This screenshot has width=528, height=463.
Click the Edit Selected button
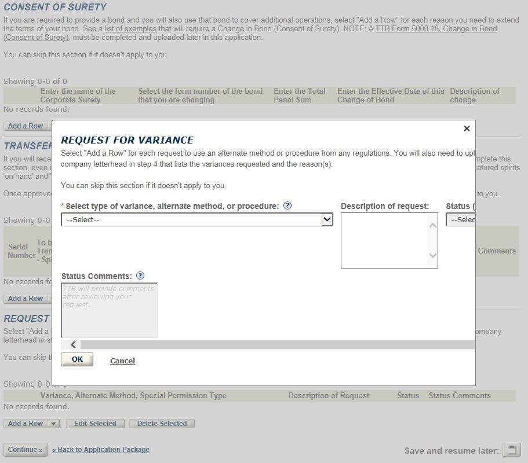point(95,424)
